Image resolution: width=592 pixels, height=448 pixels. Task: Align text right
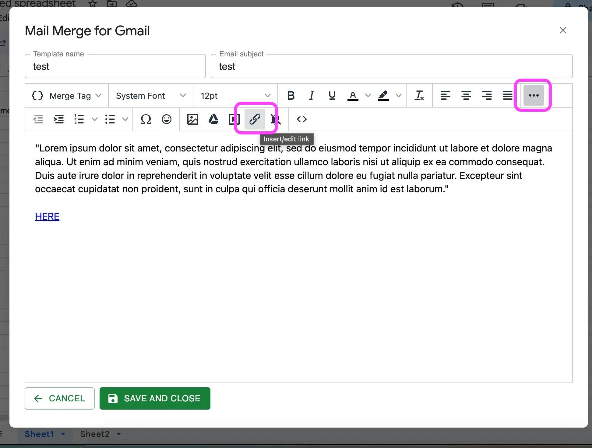(487, 96)
